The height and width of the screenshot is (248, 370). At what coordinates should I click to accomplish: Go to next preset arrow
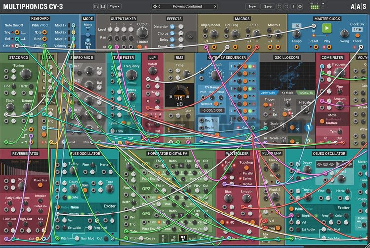tap(215, 6)
